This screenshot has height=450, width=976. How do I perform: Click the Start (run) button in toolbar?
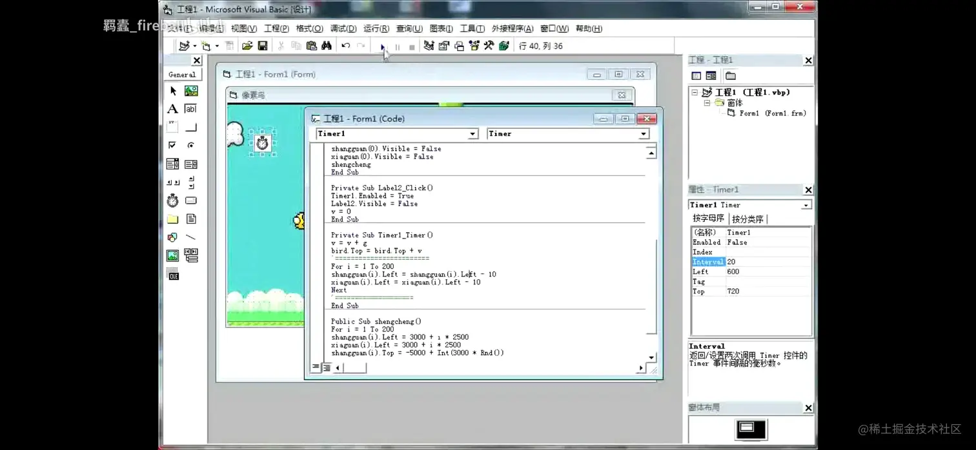[x=382, y=46]
